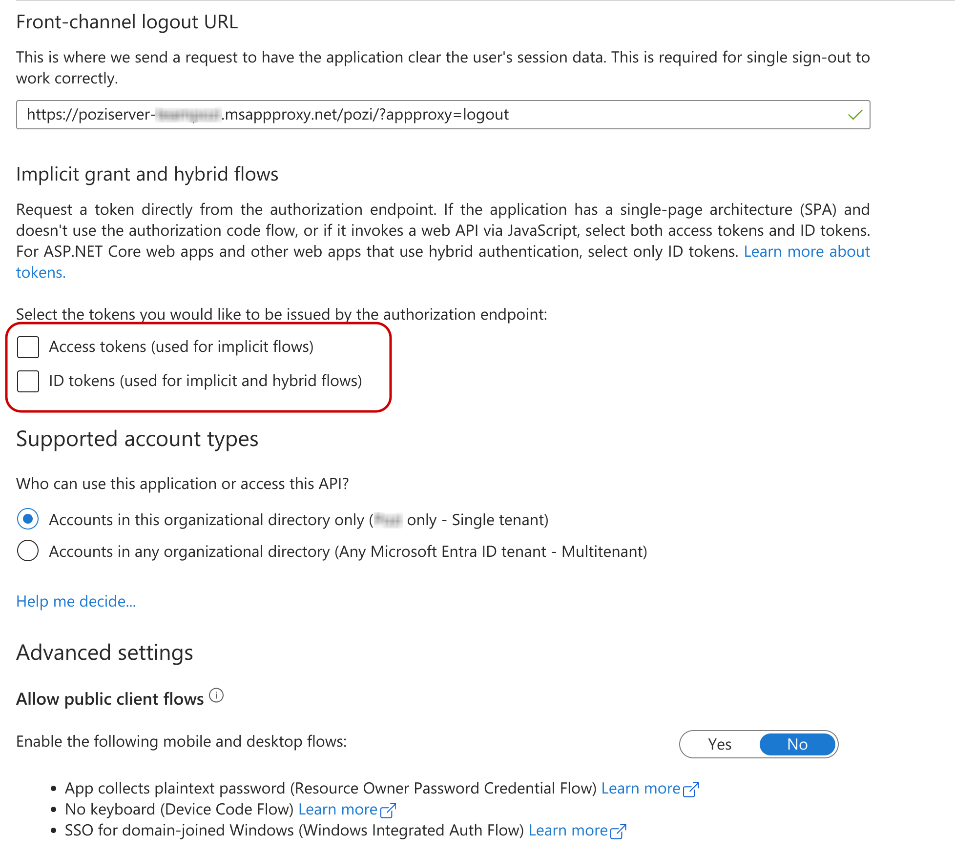Open the Help me decide link
This screenshot has width=955, height=855.
(76, 601)
